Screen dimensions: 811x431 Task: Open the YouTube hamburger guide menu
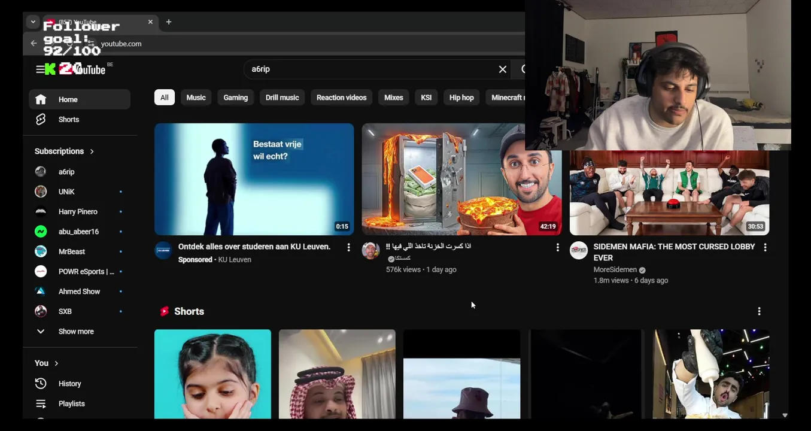click(40, 69)
